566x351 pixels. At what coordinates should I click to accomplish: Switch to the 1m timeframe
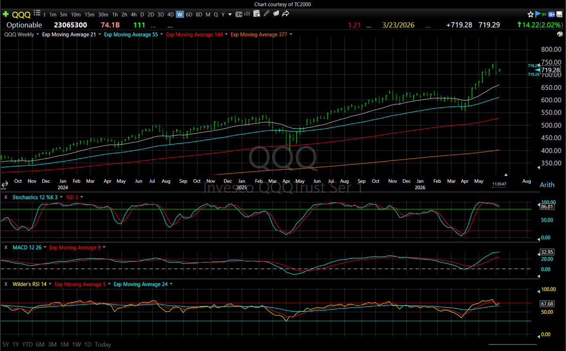click(53, 15)
